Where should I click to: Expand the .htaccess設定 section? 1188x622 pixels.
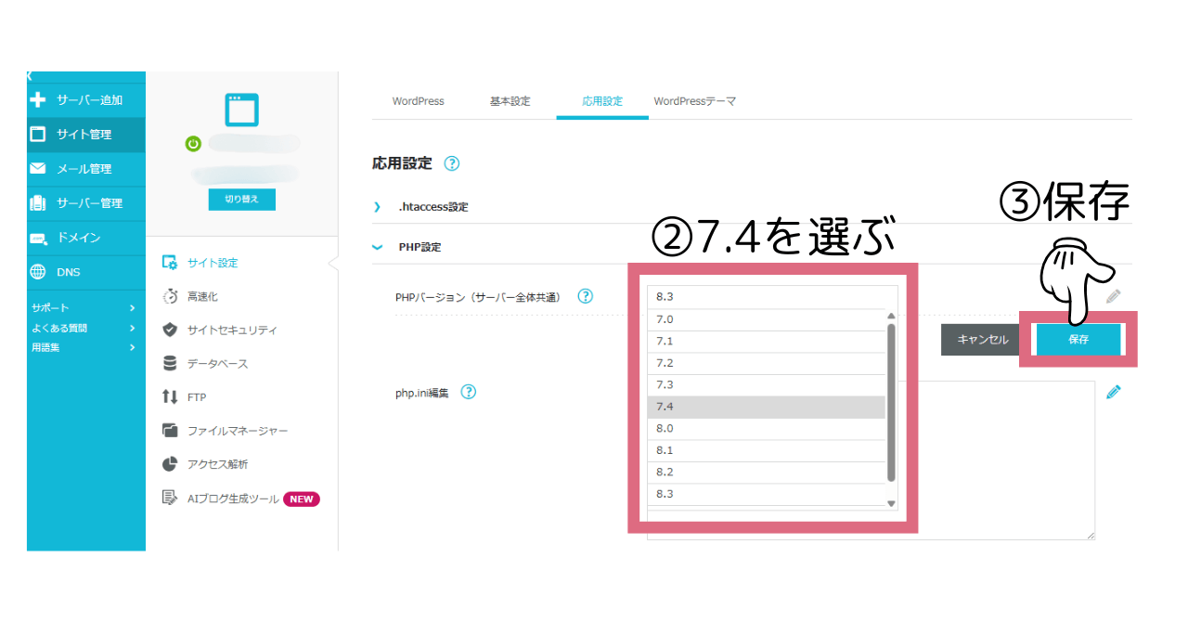click(x=377, y=207)
